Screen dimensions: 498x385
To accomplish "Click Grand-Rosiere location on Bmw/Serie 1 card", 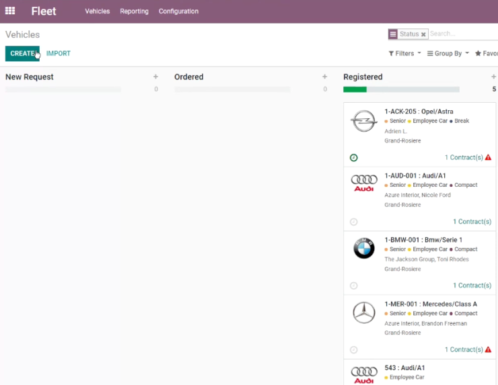I will click(402, 269).
